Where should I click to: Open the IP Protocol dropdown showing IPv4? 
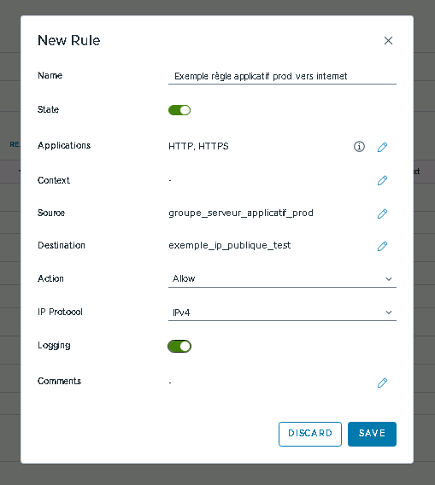tap(282, 313)
